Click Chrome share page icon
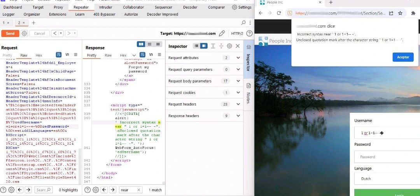Screen dimensions: 420x196 [391, 13]
